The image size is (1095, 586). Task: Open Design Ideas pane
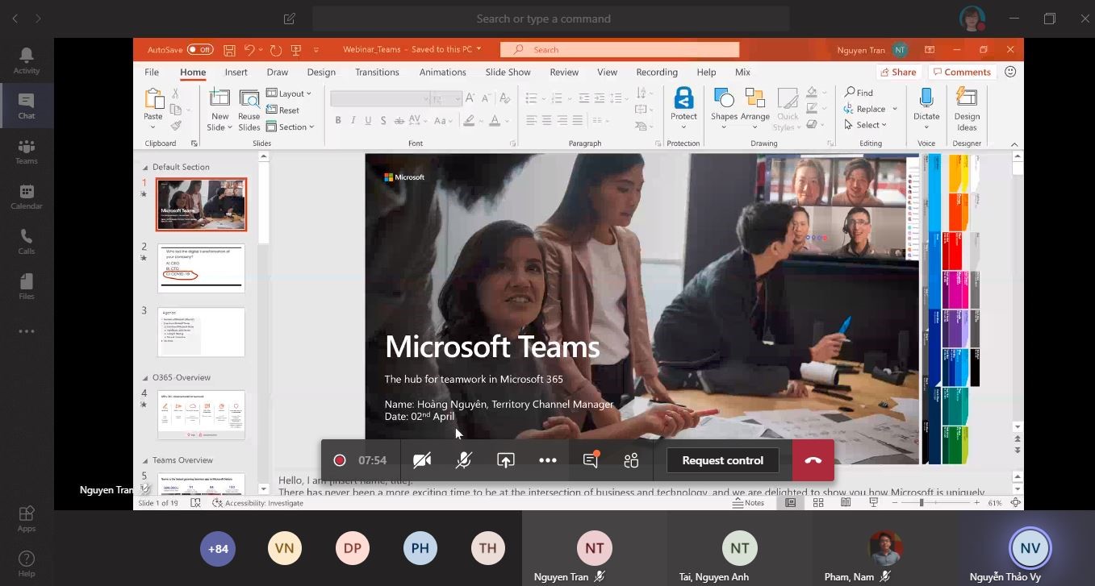coord(967,109)
